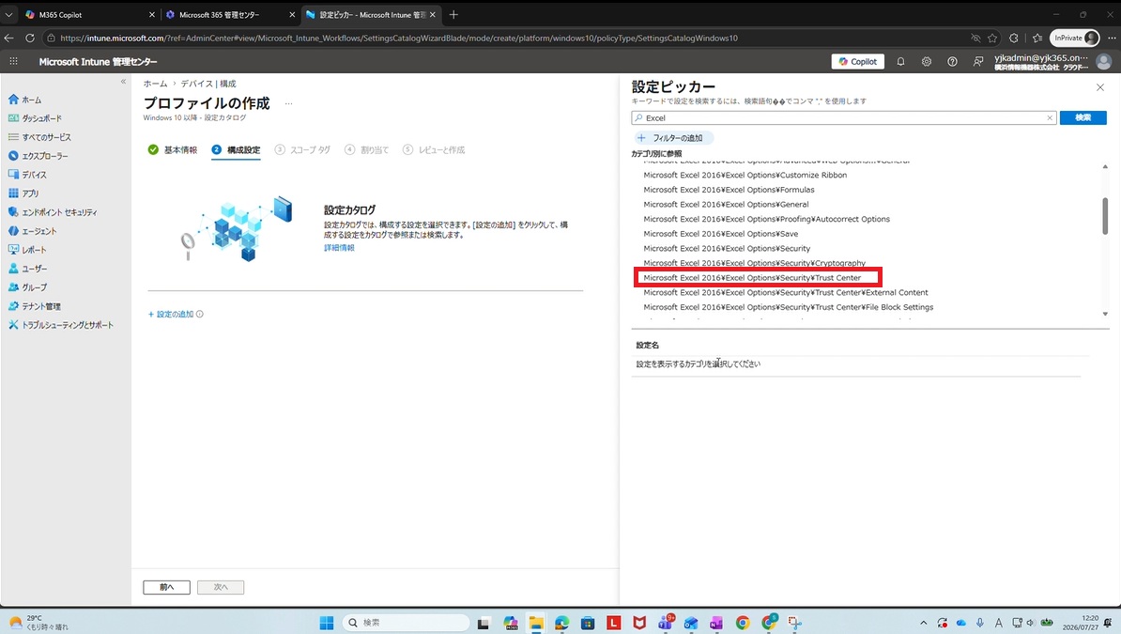Click scrollbar down arrow in category list
This screenshot has width=1121, height=634.
coord(1104,314)
